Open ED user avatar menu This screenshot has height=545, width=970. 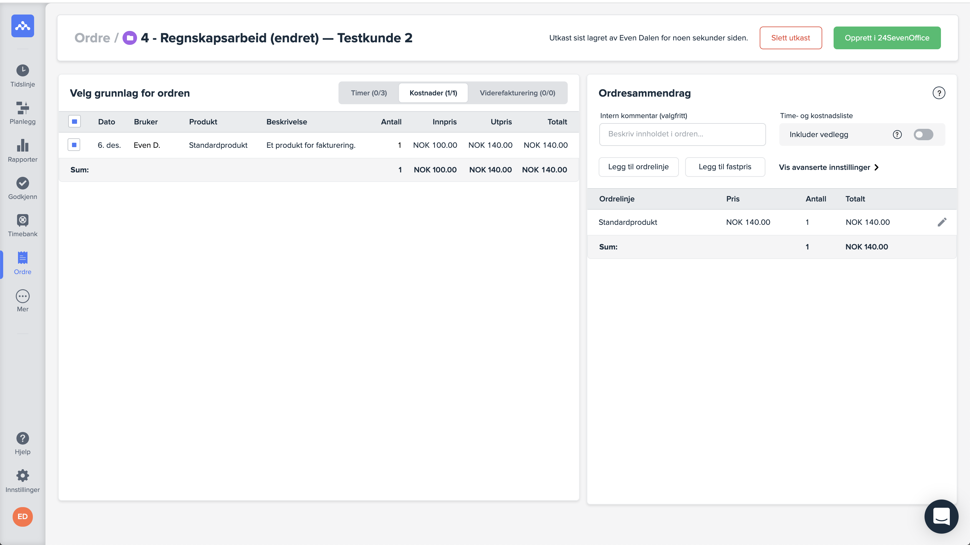click(23, 516)
